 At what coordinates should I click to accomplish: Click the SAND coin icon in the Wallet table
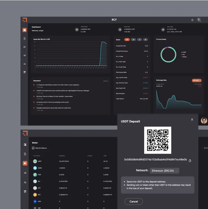click(35, 168)
